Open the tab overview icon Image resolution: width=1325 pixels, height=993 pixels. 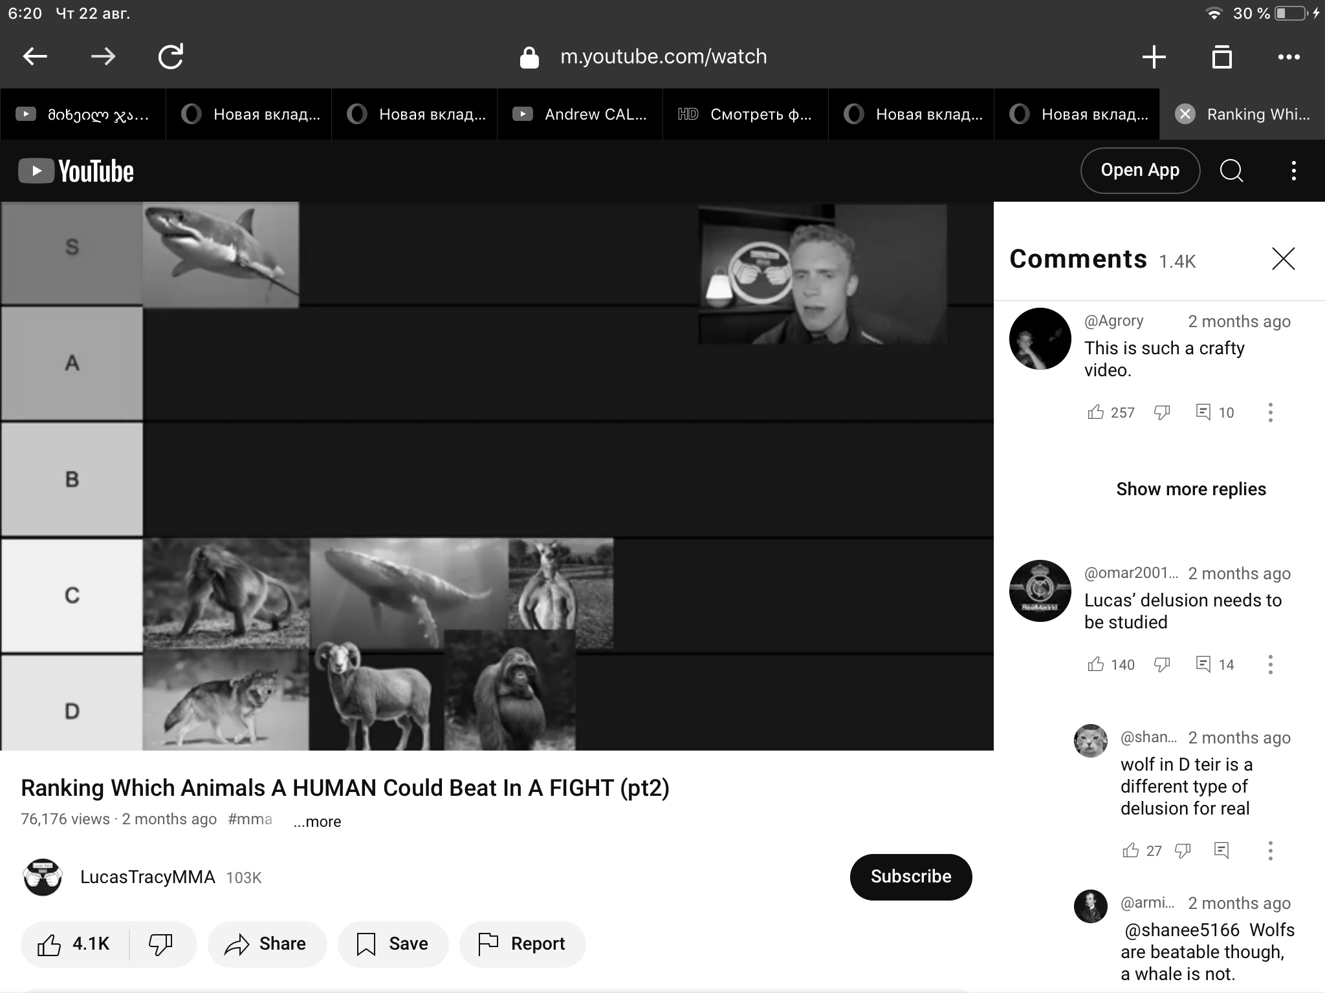coord(1221,57)
